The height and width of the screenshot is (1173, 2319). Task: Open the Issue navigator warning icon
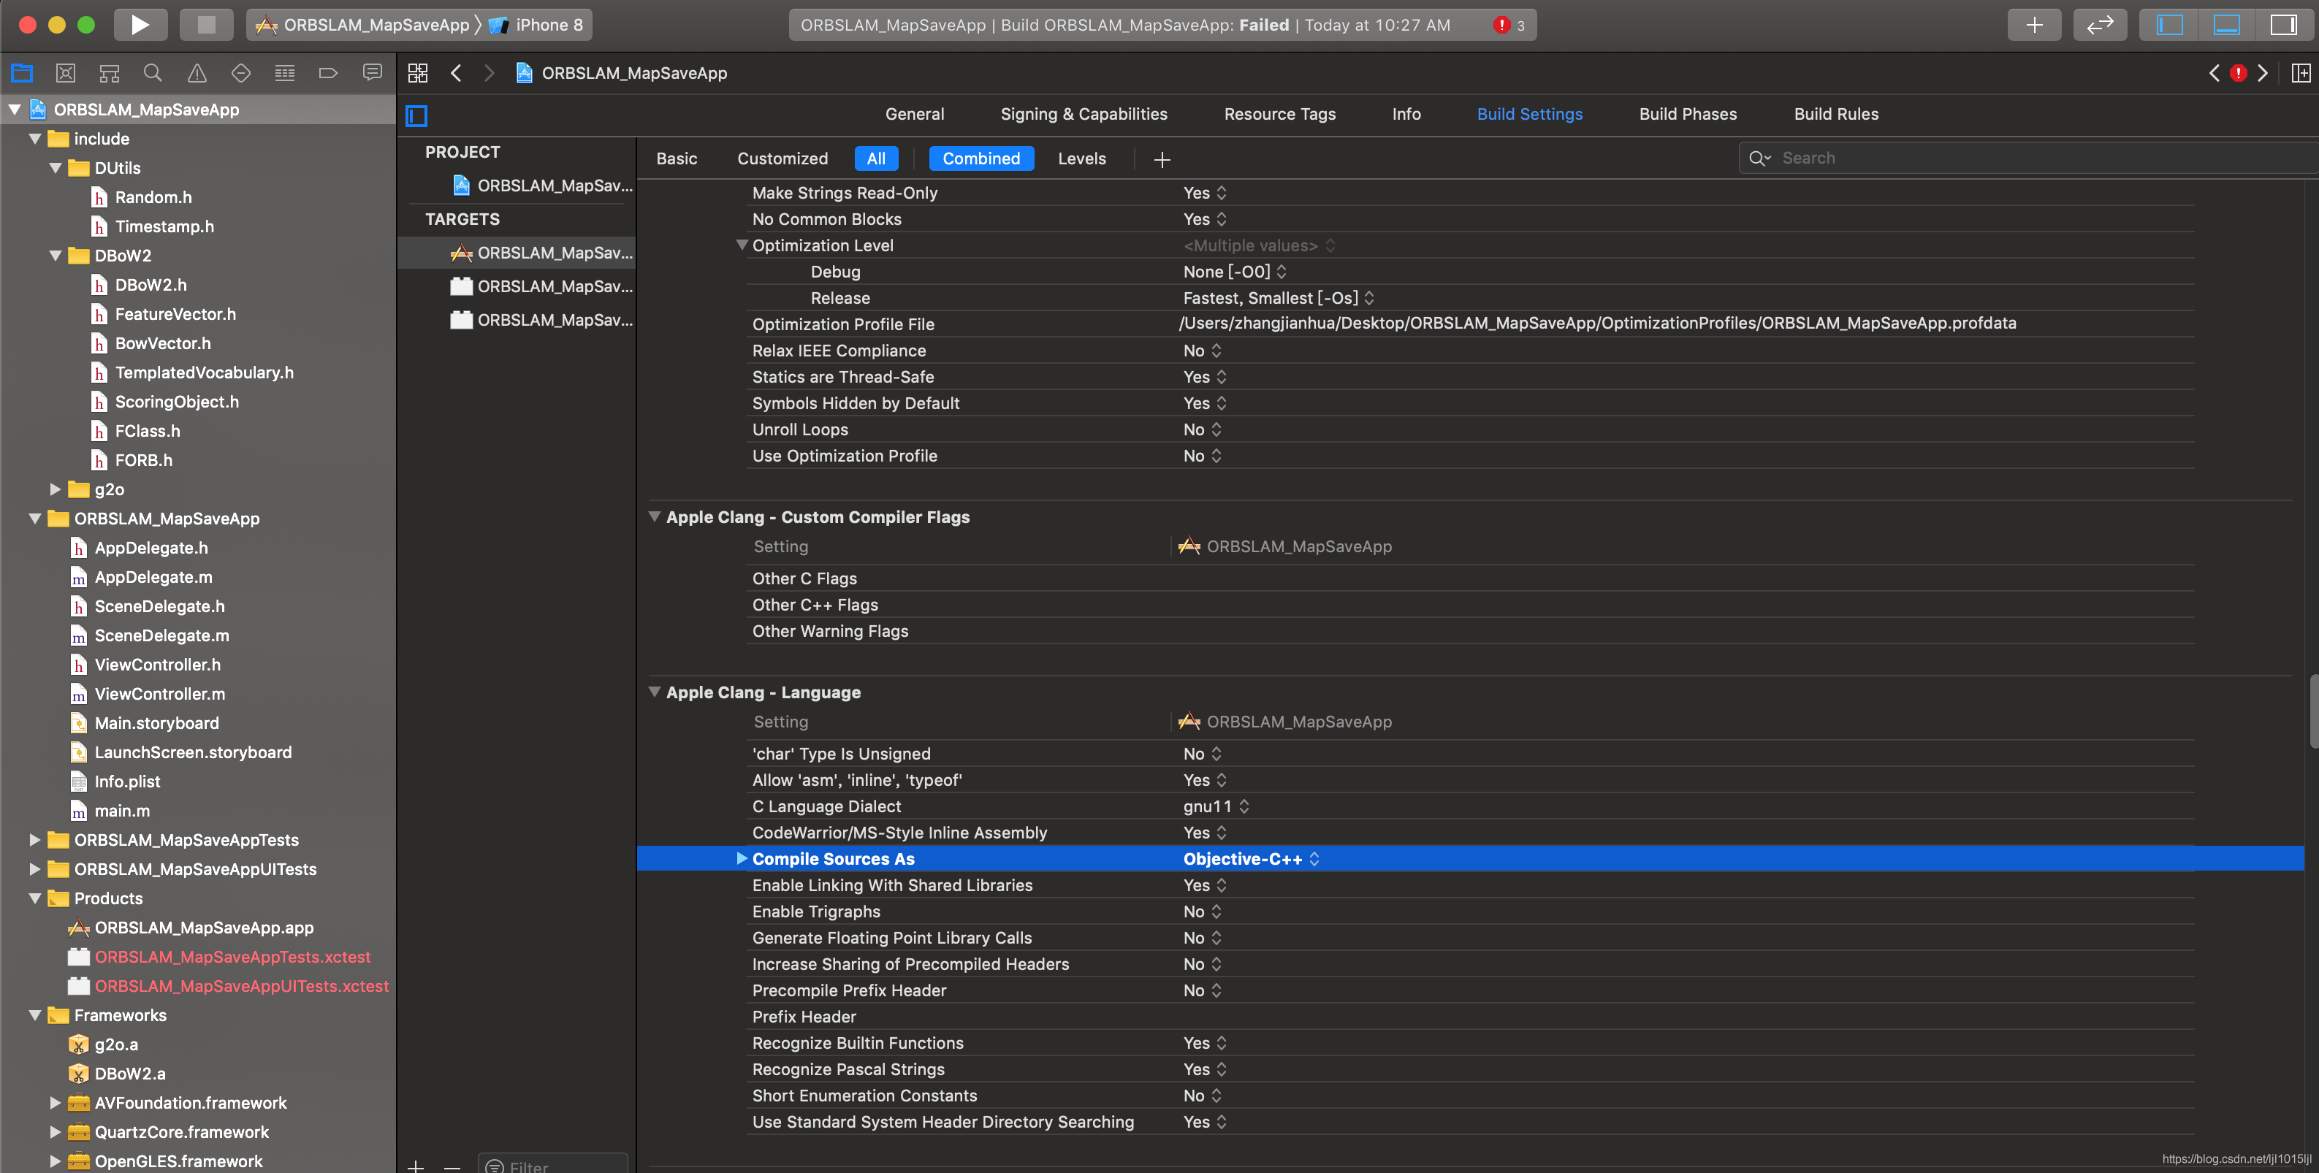[x=197, y=73]
